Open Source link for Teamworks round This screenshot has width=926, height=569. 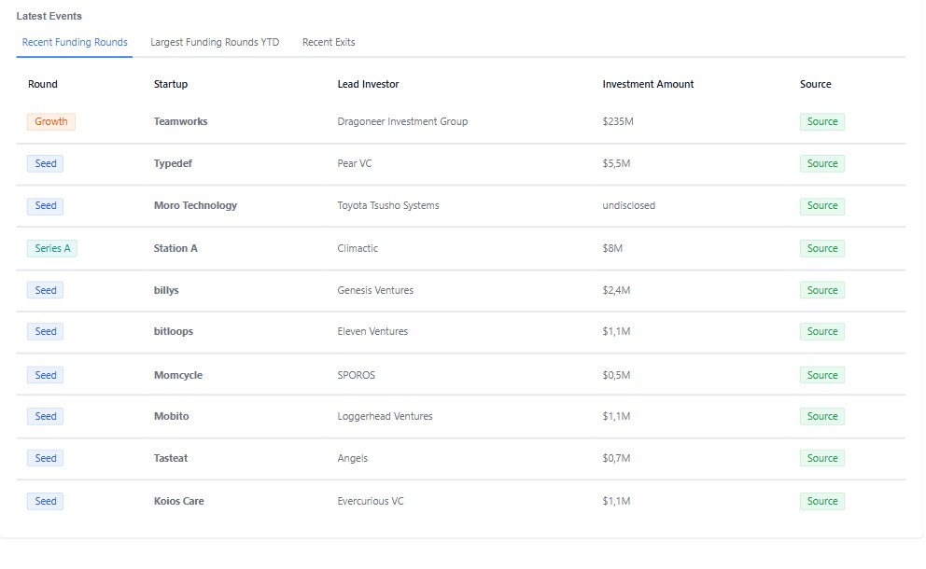822,121
